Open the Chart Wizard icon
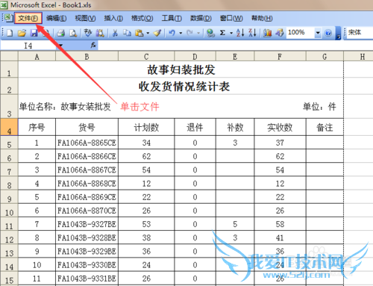This screenshot has height=286, width=373. click(267, 33)
